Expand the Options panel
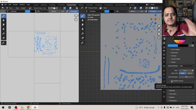Image resolution: width=196 pixels, height=110 pixels. pyautogui.click(x=172, y=97)
